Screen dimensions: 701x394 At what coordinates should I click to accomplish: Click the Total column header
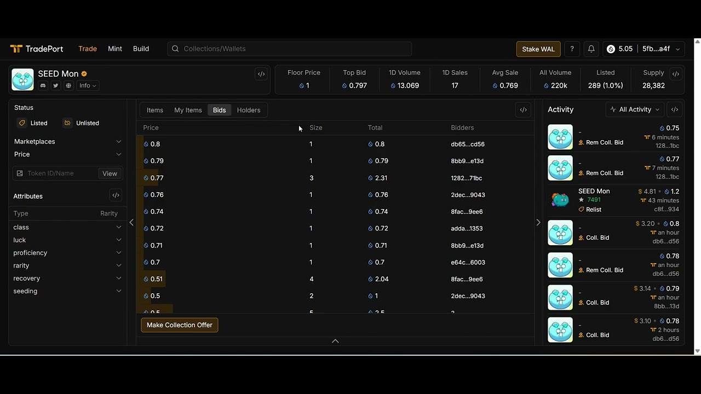click(375, 128)
